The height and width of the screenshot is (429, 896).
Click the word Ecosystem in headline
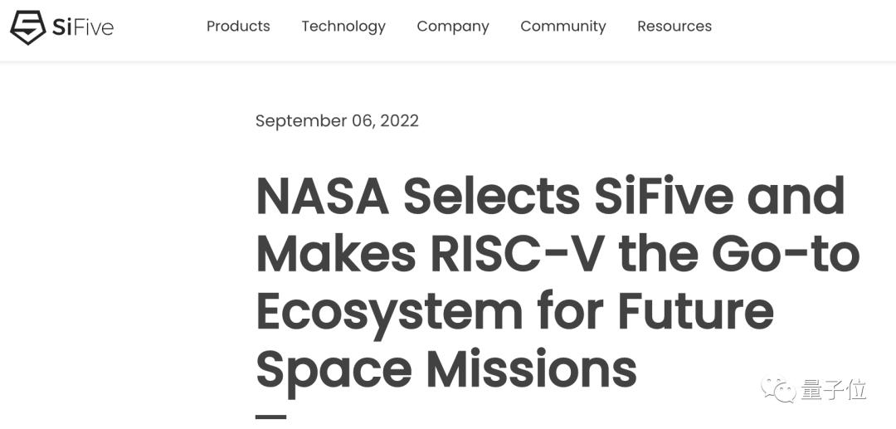pos(389,313)
